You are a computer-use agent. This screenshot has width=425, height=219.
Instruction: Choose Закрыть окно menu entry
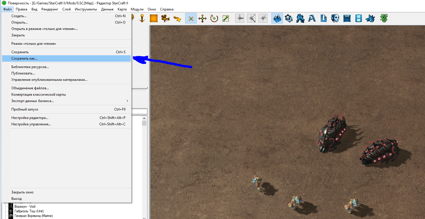tap(66, 192)
